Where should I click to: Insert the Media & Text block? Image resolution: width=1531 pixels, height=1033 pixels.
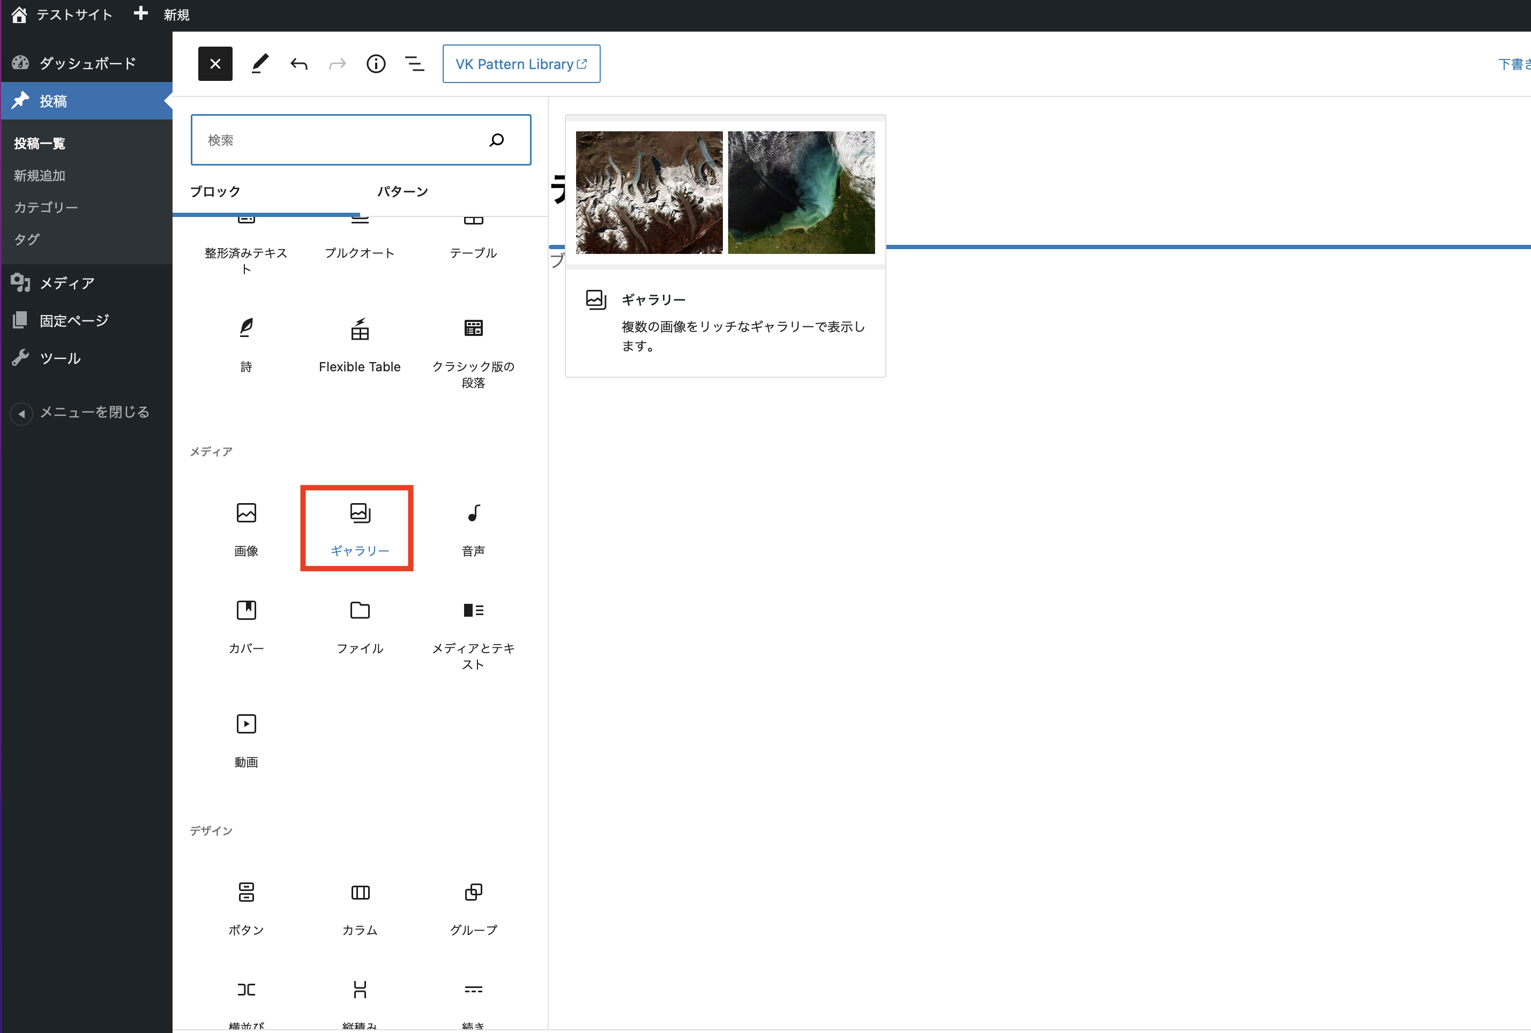pyautogui.click(x=473, y=632)
